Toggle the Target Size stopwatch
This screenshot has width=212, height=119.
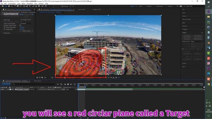(5, 29)
